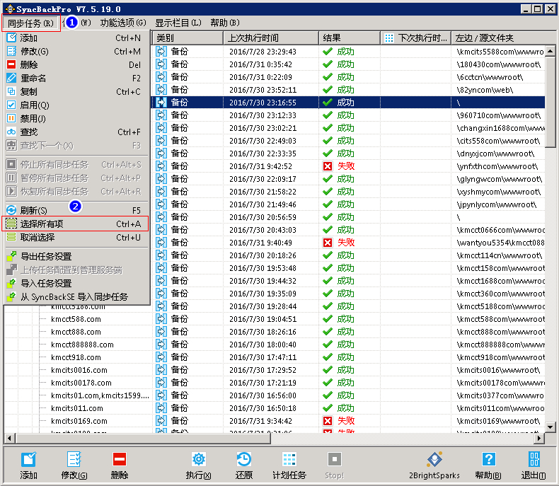559x486 pixels.
Task: Click source path \180430com\wwwroot\
Action: (x=499, y=64)
